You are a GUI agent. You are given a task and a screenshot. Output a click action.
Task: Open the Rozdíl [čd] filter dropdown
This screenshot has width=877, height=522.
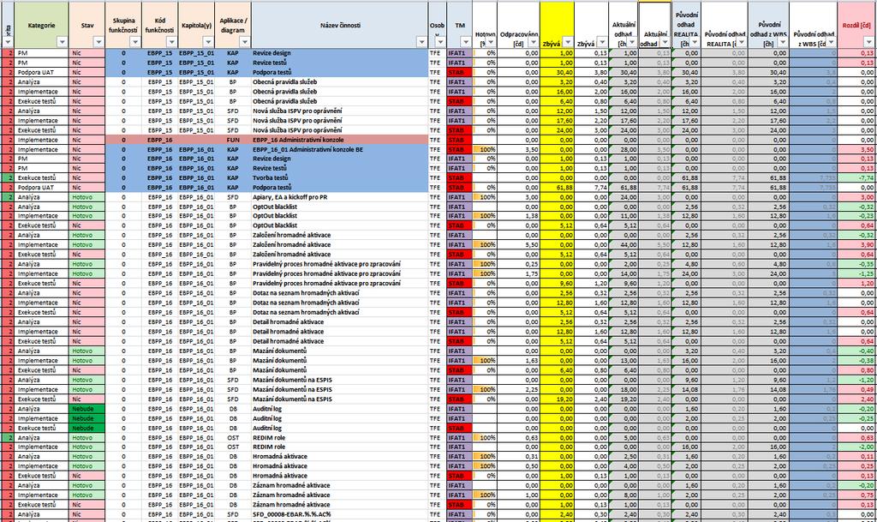(x=869, y=42)
